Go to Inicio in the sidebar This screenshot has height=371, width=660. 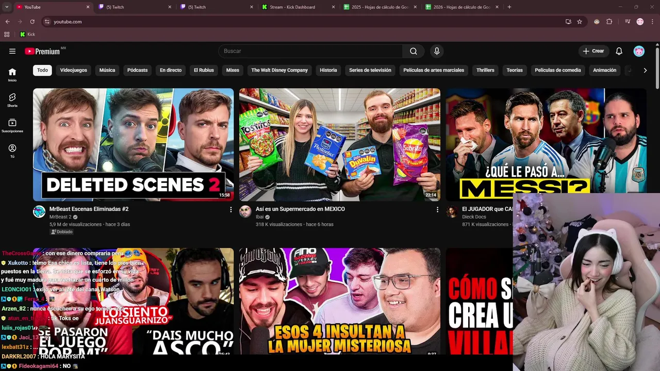click(x=12, y=75)
